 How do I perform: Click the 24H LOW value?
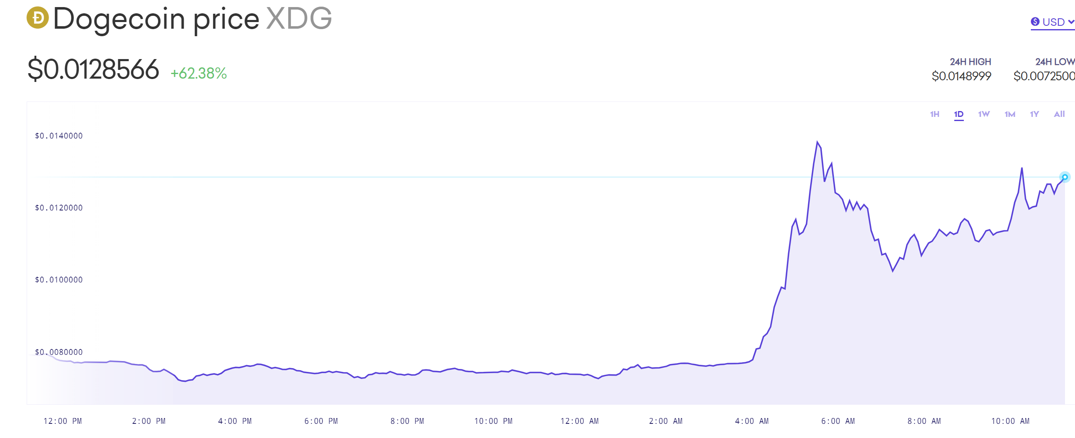[1044, 76]
